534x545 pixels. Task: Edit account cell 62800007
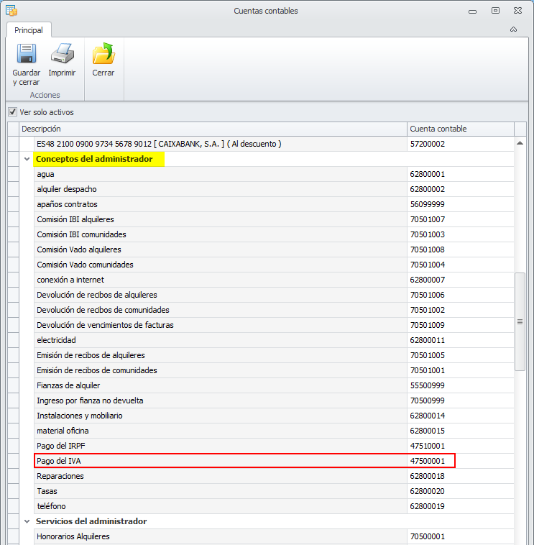coord(461,280)
